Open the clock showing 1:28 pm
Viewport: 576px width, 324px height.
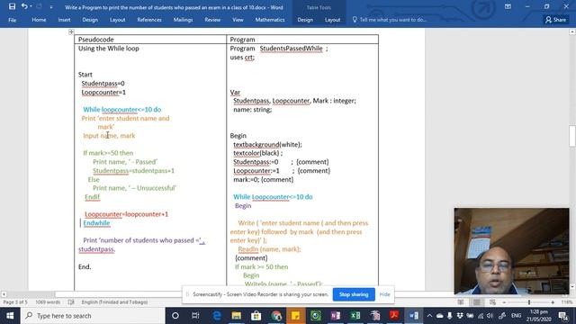tap(539, 316)
